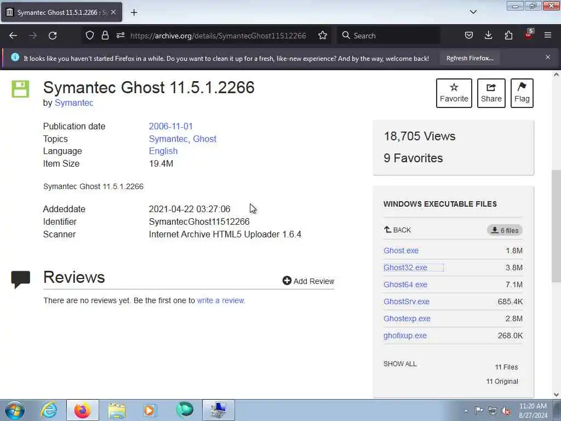This screenshot has height=421, width=561.
Task: Click the archive.org URL address field
Action: [218, 36]
